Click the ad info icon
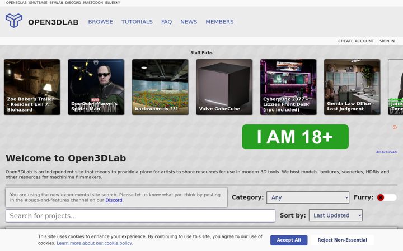 (x=395, y=127)
